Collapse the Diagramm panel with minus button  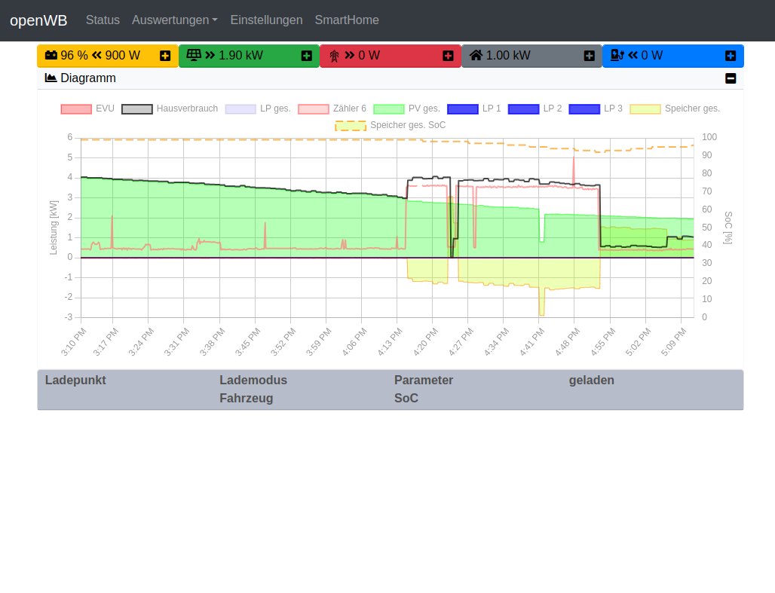pos(730,78)
